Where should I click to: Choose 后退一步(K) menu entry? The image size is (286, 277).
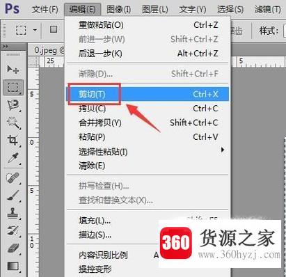pos(148,54)
